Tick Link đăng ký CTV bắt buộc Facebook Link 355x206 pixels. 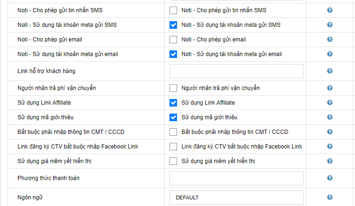tap(173, 147)
